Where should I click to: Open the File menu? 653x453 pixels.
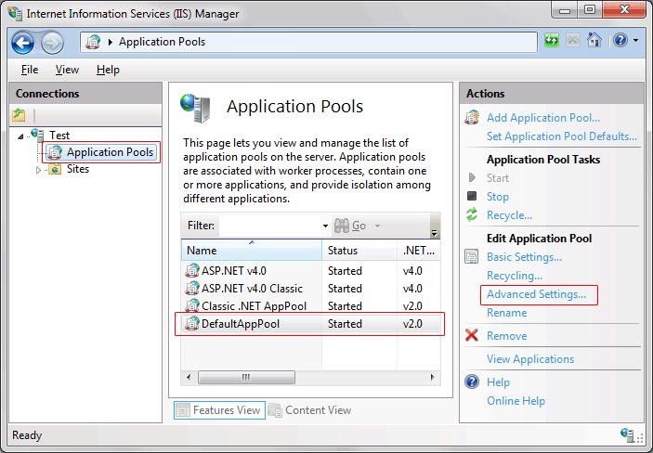(30, 70)
